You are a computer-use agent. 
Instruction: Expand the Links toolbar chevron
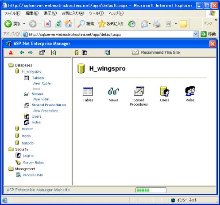click(216, 20)
